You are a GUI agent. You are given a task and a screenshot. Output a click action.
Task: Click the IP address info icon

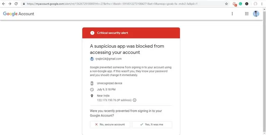click(x=135, y=100)
